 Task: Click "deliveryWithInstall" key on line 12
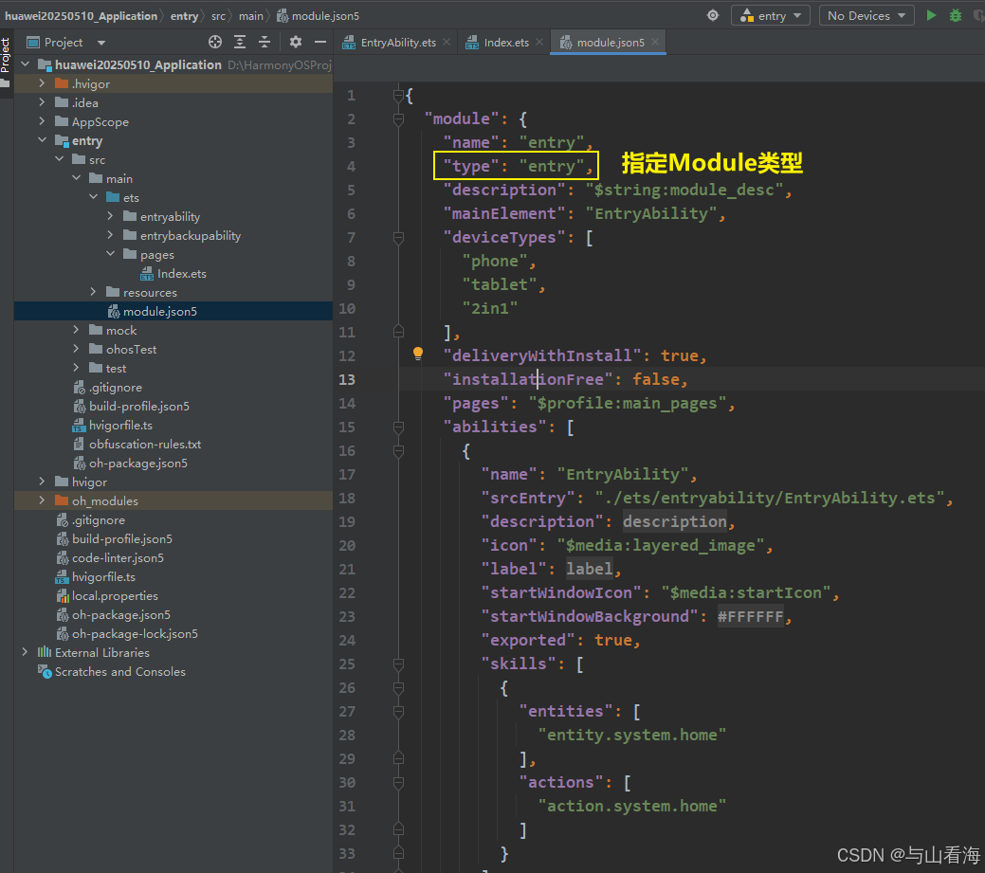[541, 355]
